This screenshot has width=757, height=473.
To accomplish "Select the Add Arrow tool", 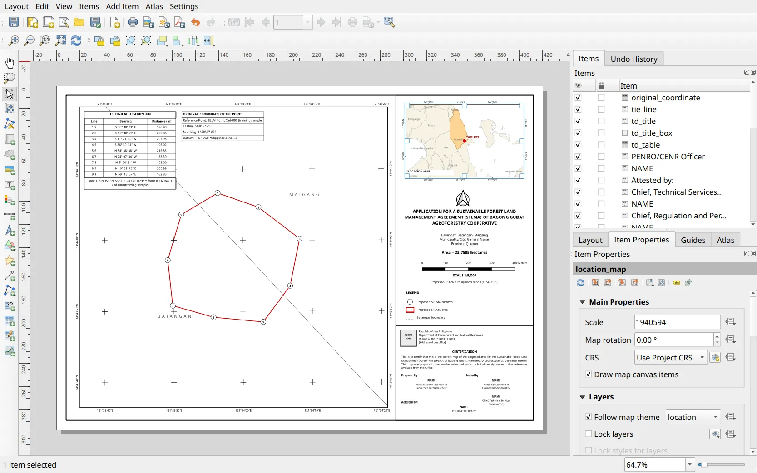I will 9,276.
